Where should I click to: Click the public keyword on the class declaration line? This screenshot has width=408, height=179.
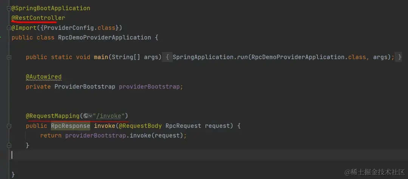tap(22, 38)
